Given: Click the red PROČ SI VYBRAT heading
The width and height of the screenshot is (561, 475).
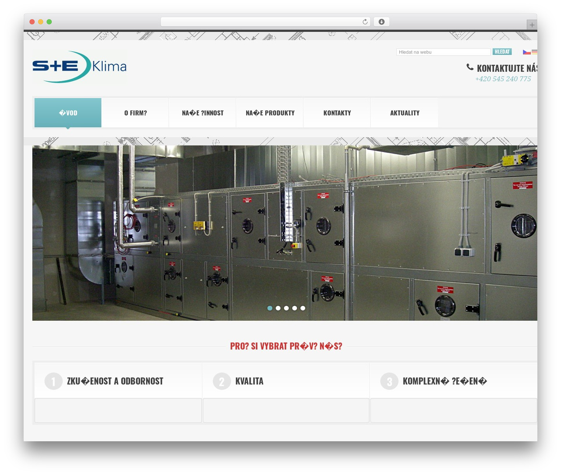Looking at the screenshot, I should (x=286, y=346).
